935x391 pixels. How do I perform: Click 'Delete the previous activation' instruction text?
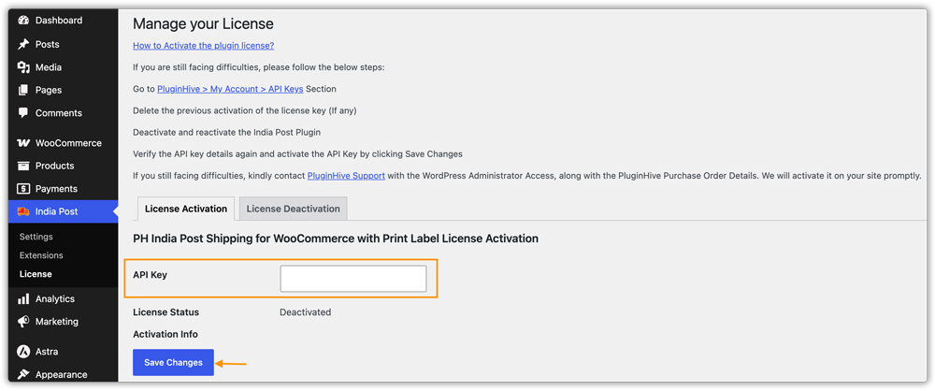click(244, 110)
